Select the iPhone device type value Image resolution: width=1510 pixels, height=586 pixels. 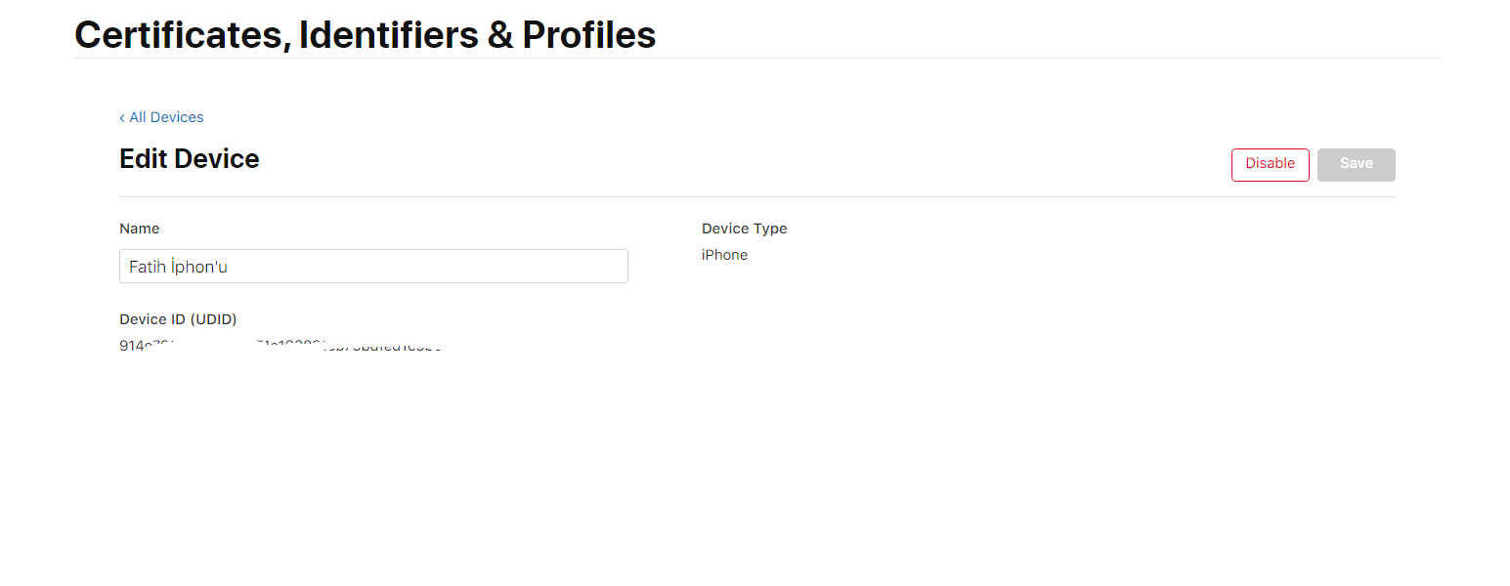(724, 255)
